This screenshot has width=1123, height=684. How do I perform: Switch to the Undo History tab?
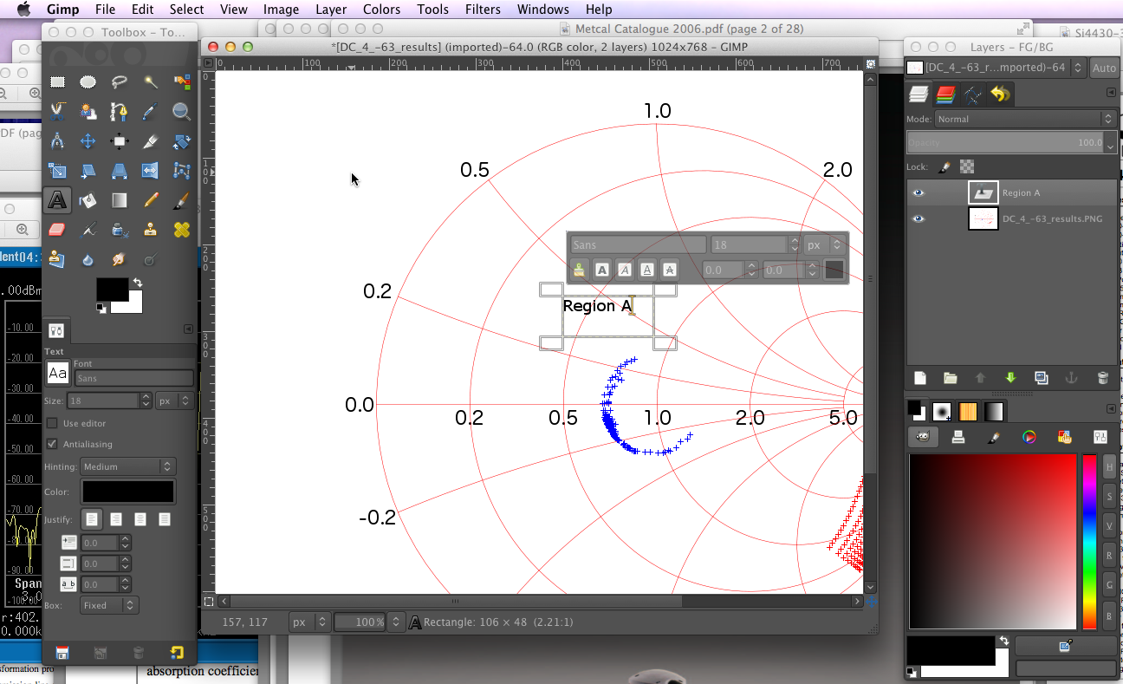click(x=1001, y=94)
